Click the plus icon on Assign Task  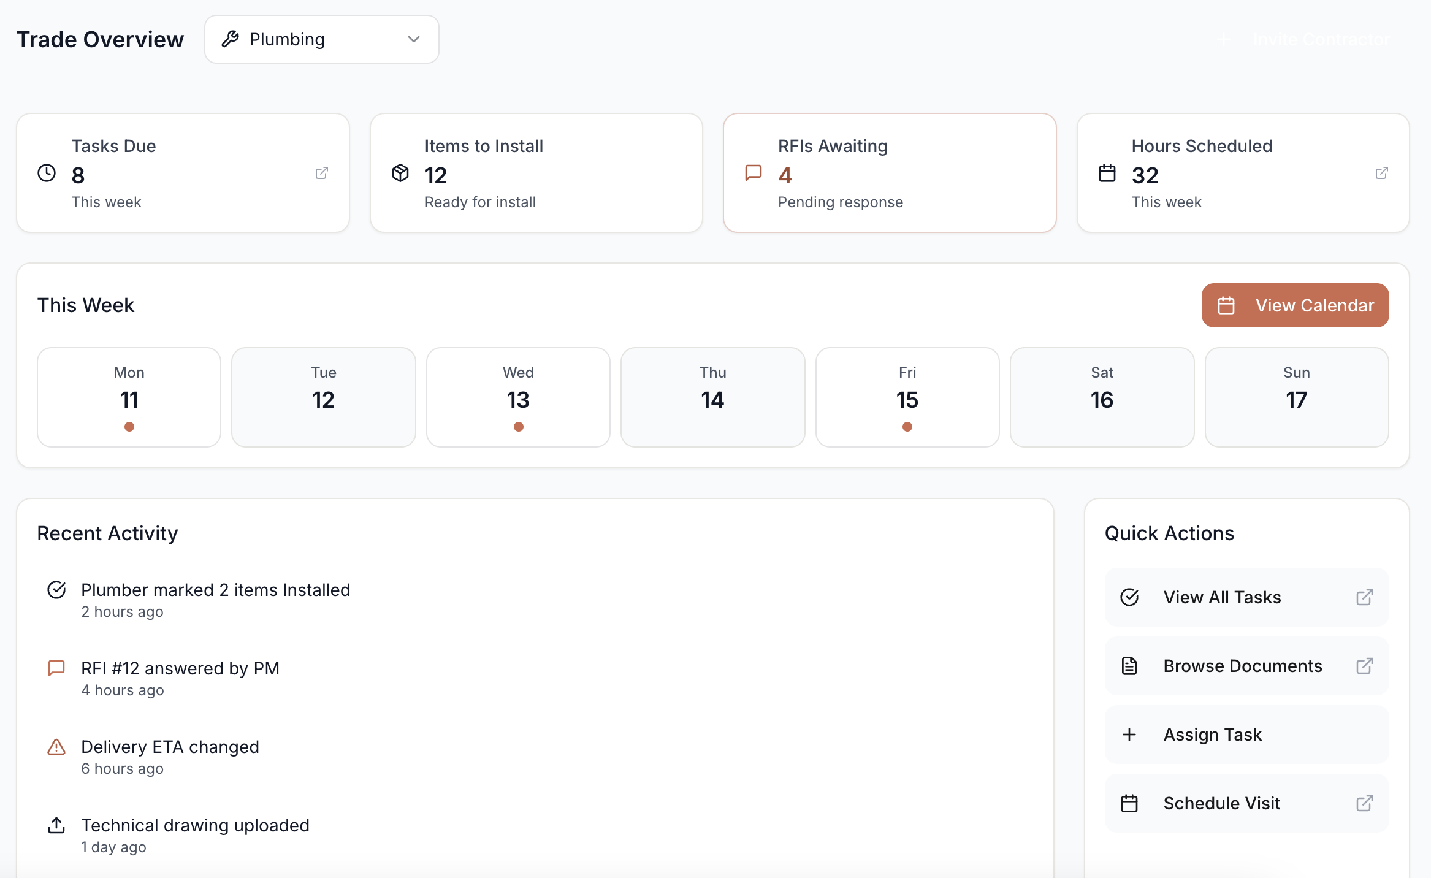1129,734
